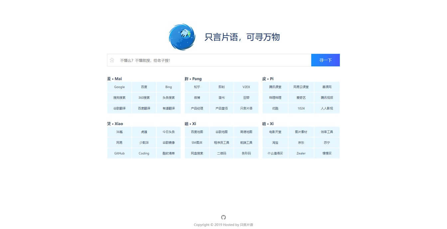The height and width of the screenshot is (229, 447).
Task: Click 只言片语 tile under Pang
Action: point(246,108)
